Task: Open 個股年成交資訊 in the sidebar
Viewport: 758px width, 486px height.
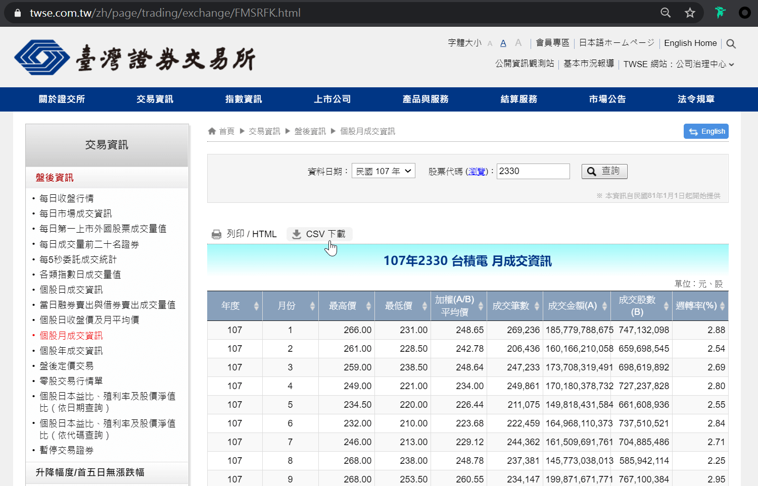Action: pyautogui.click(x=71, y=351)
